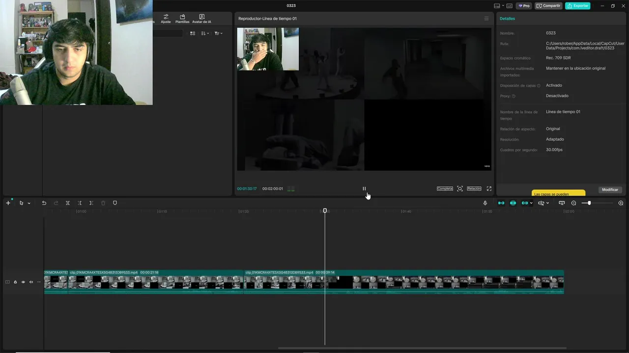Click the timeline fit-view icon
Screen dimensions: 629x353
562,203
